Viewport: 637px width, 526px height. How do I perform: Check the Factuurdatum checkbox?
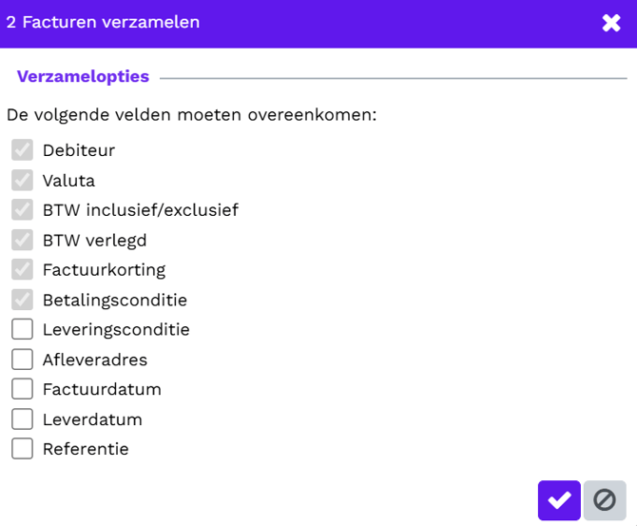[23, 389]
